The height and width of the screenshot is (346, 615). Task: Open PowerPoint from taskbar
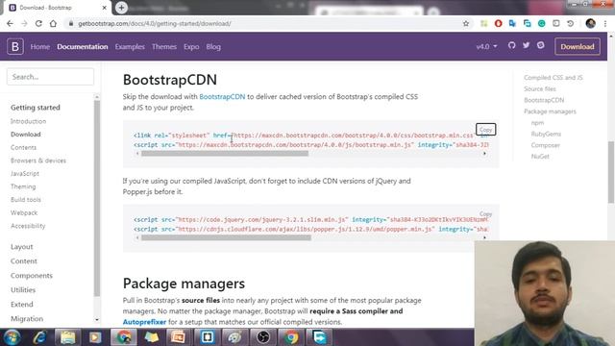tap(179, 337)
